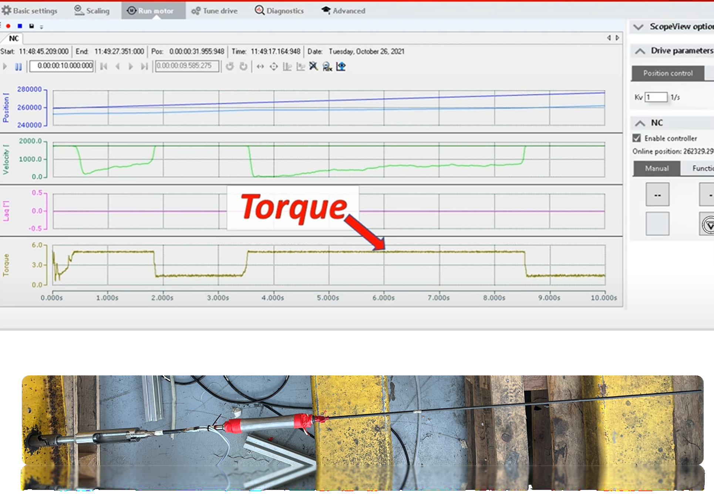Image resolution: width=714 pixels, height=494 pixels.
Task: Activate the crosshair pan tool
Action: tap(274, 67)
